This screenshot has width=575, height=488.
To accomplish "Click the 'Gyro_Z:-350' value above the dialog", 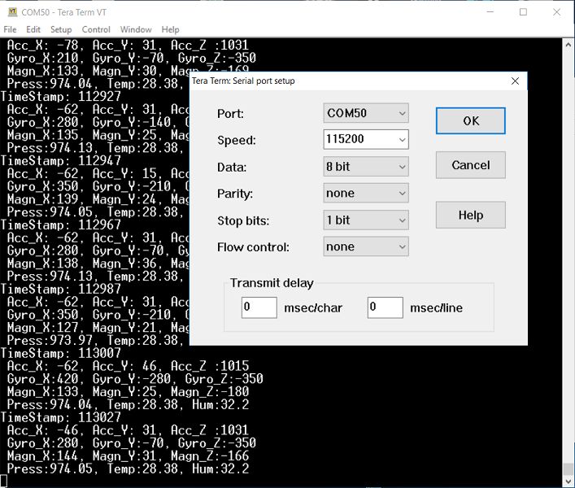I will coord(216,58).
